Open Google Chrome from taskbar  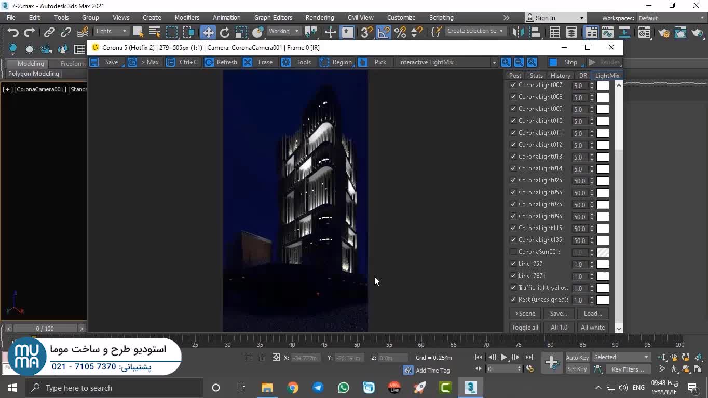click(293, 388)
